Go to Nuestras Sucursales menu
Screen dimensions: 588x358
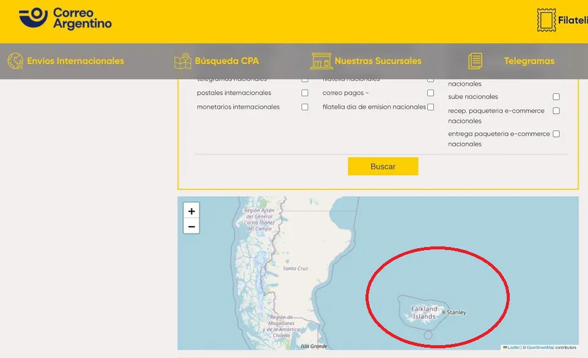pos(378,61)
